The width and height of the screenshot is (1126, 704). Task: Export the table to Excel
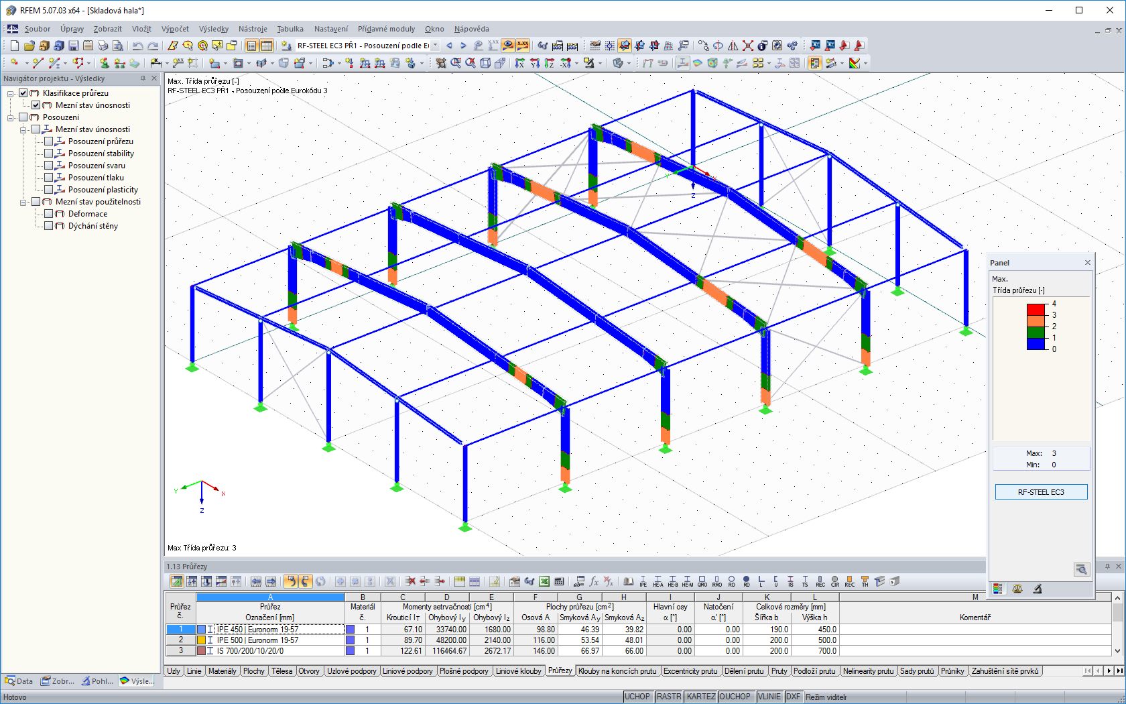tap(543, 582)
